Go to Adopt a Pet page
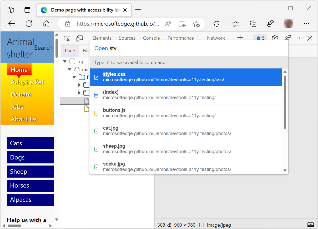 click(x=27, y=82)
